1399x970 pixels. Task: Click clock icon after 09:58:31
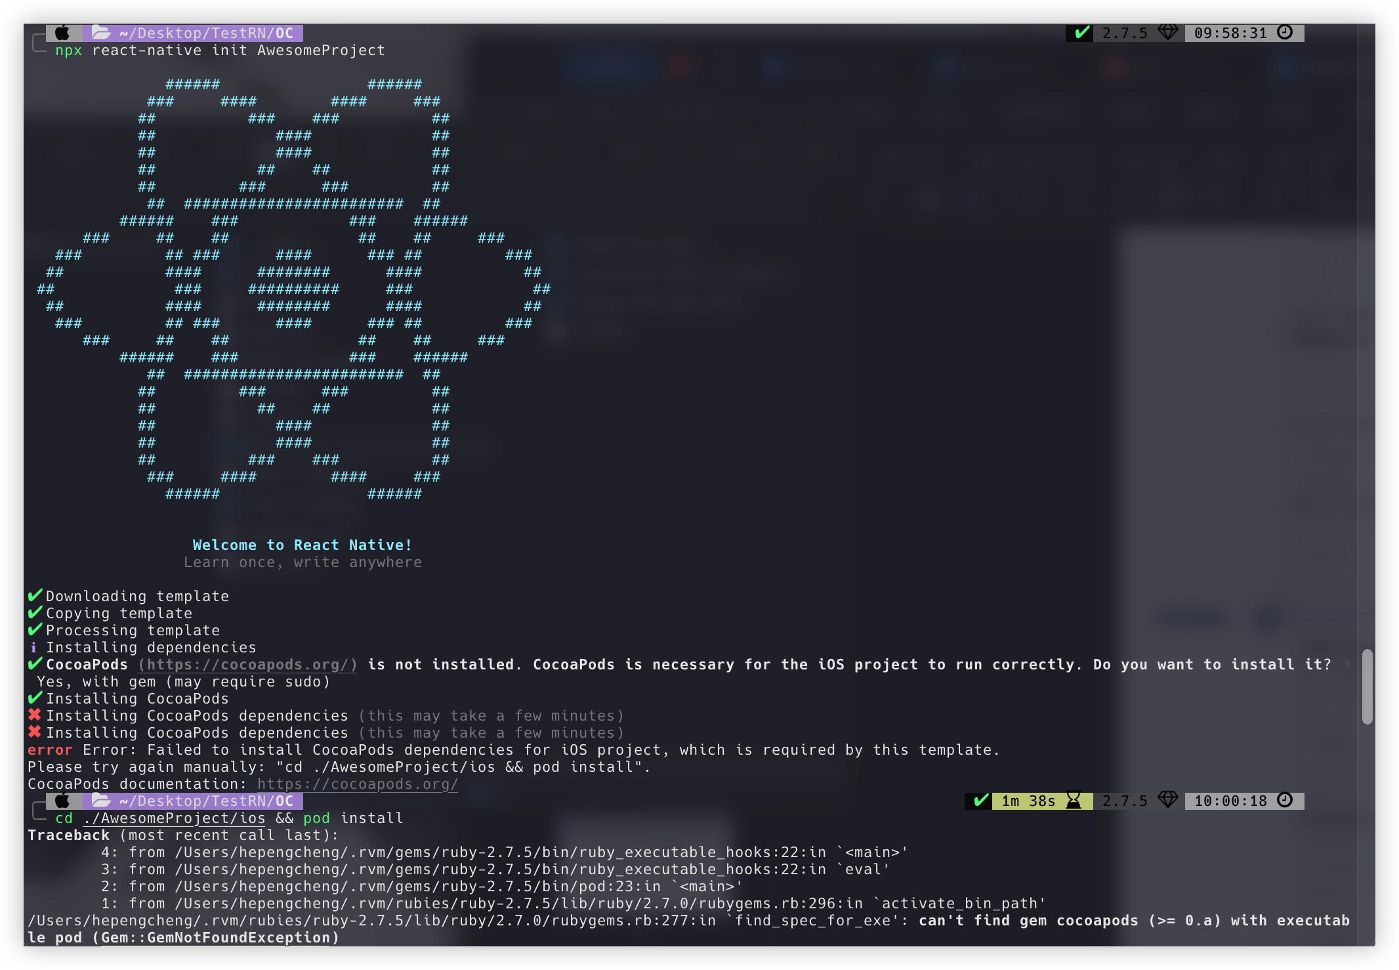(1285, 32)
